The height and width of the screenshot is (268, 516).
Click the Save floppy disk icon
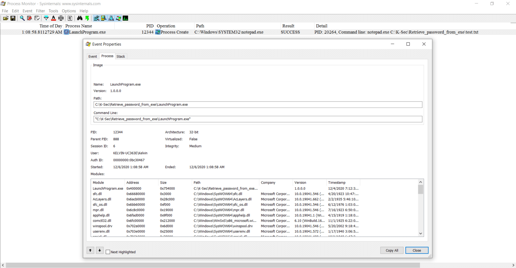(x=13, y=18)
